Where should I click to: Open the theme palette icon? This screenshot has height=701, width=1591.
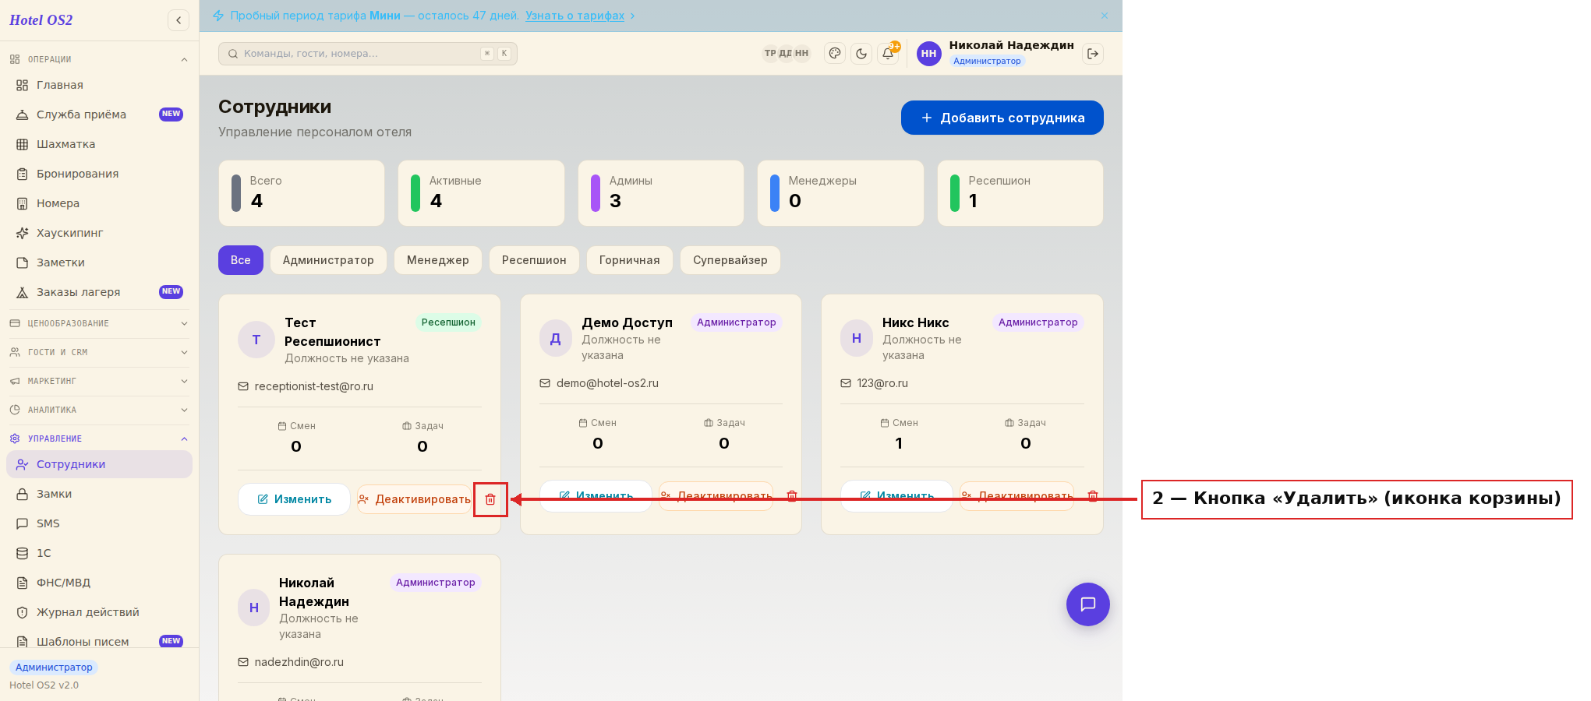pos(835,54)
